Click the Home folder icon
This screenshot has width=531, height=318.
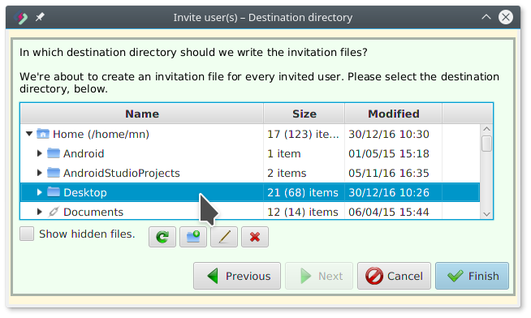(x=43, y=134)
